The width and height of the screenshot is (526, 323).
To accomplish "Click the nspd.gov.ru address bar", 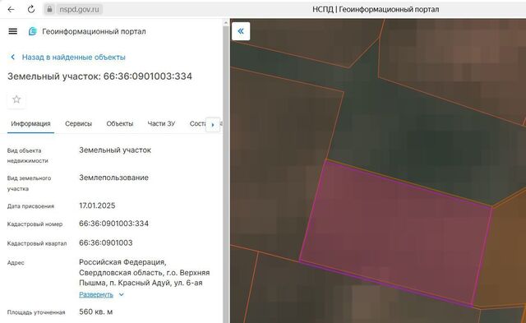I will (x=79, y=9).
